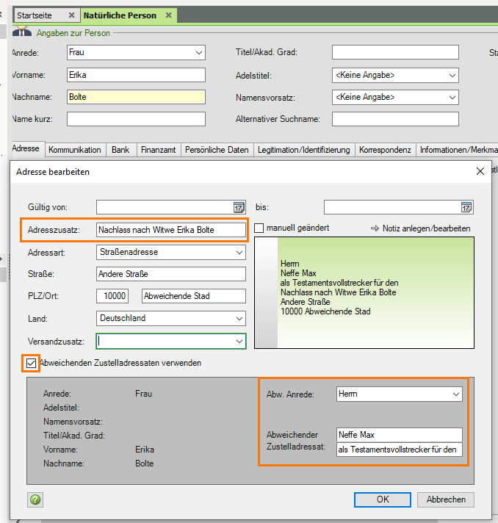Confirm the address with OK
Image resolution: width=498 pixels, height=523 pixels.
coord(383,499)
